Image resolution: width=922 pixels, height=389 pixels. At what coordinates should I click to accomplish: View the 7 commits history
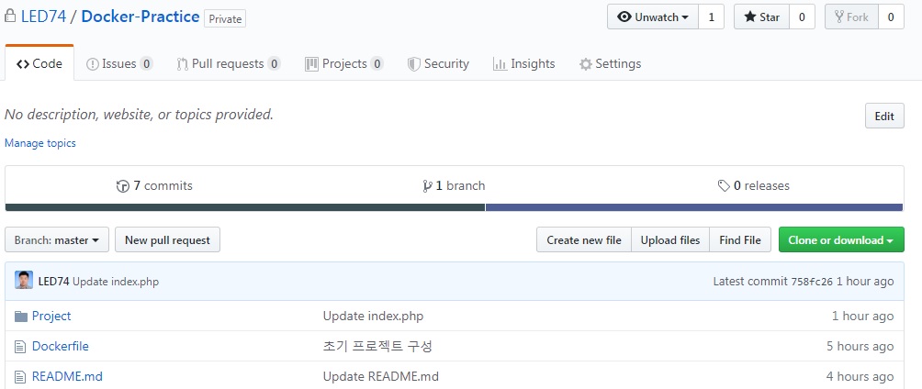(154, 185)
